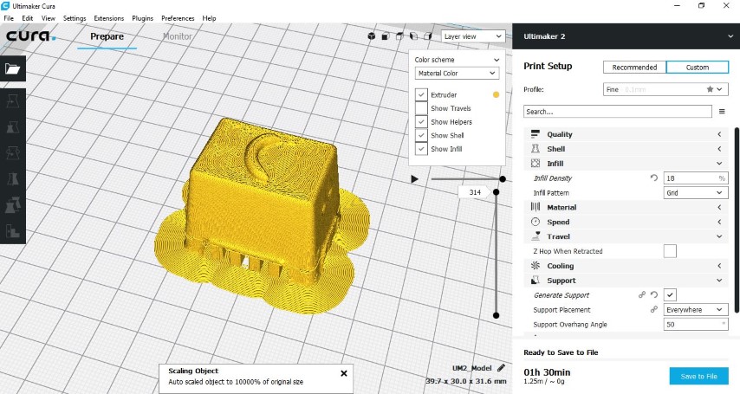
Task: Click the top handle of the layer slider
Action: pyautogui.click(x=496, y=192)
